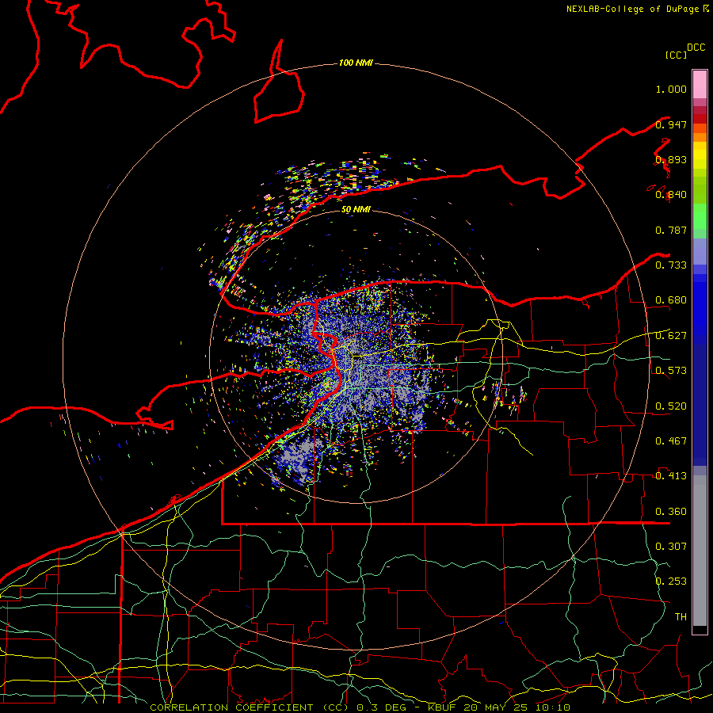713x713 pixels.
Task: Select the 0.360 scale value
Action: (671, 512)
